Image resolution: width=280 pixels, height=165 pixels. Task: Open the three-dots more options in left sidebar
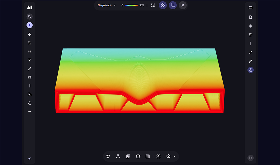pyautogui.click(x=29, y=112)
